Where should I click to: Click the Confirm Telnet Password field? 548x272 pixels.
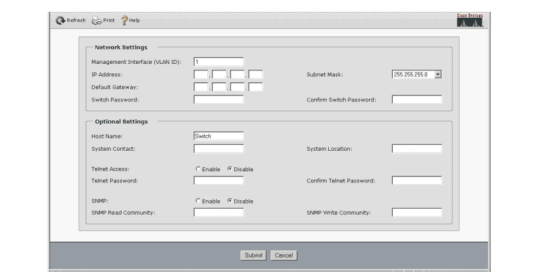417,180
